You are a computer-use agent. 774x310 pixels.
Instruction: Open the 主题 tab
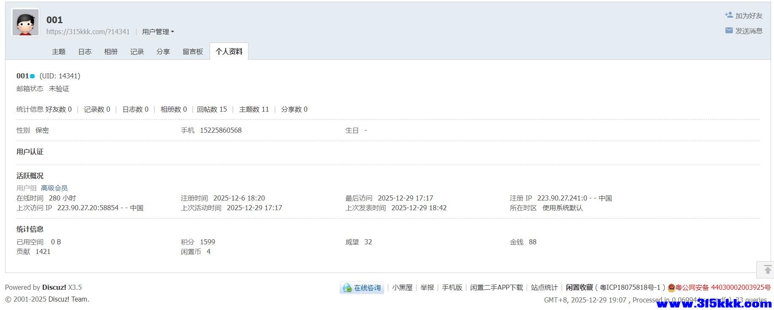59,51
